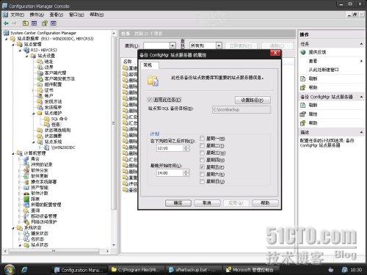Click the C:\sccmbackup path field
This screenshot has width=367, height=275.
(241, 109)
